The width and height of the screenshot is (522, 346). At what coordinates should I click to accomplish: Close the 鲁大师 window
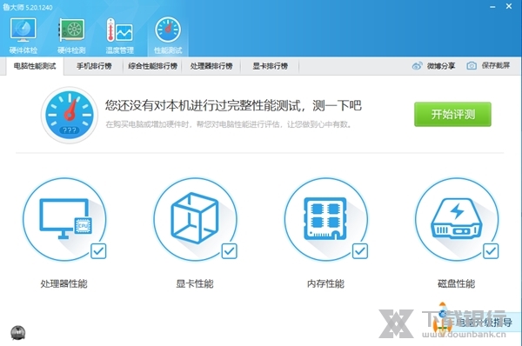[509, 6]
